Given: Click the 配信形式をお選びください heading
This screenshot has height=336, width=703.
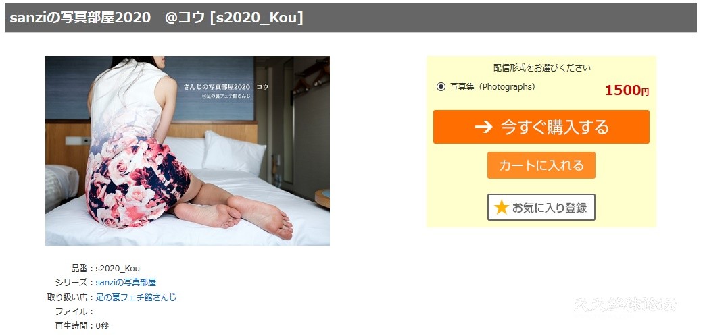Looking at the screenshot, I should coord(542,68).
